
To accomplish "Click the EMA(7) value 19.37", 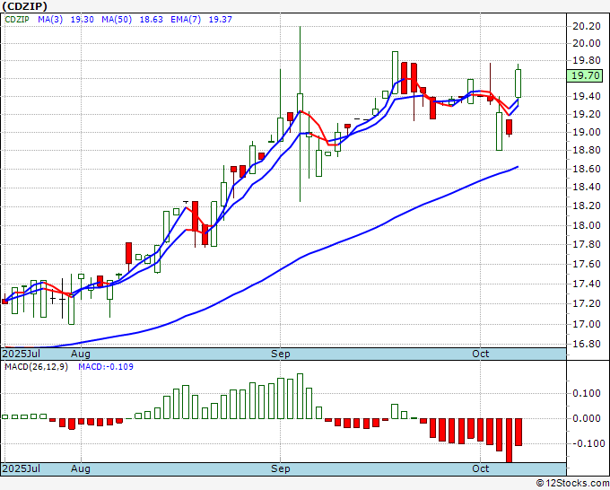I will (220, 19).
